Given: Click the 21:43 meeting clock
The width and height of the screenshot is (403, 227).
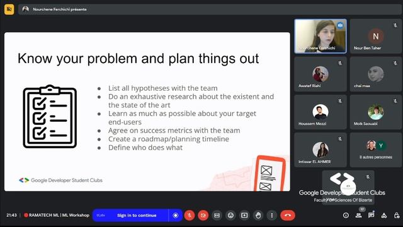Looking at the screenshot, I should point(11,215).
